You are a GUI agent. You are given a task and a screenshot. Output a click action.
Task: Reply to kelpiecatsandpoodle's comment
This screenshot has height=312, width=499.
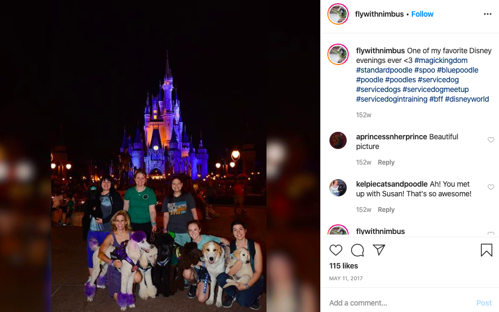tap(386, 210)
